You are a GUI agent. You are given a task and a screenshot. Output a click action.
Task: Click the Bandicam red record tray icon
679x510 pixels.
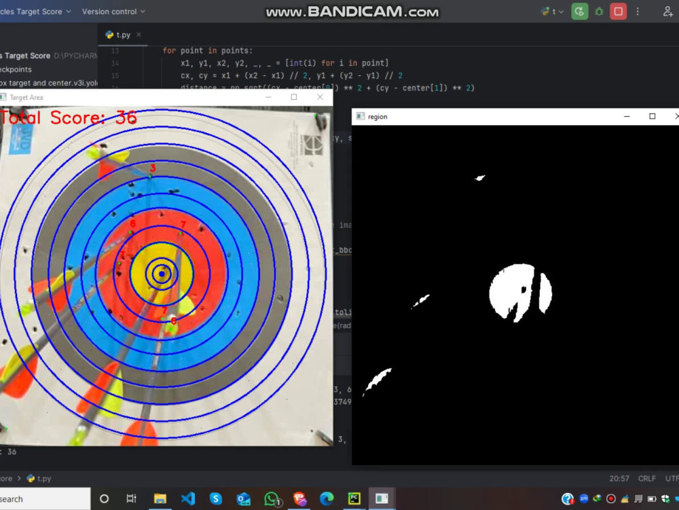611,498
